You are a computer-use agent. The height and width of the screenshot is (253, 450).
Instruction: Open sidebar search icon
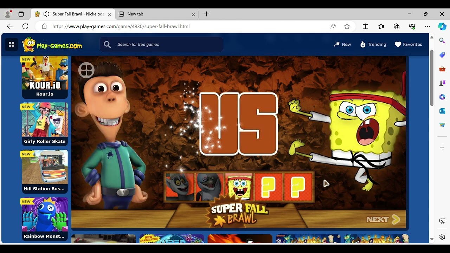442,41
